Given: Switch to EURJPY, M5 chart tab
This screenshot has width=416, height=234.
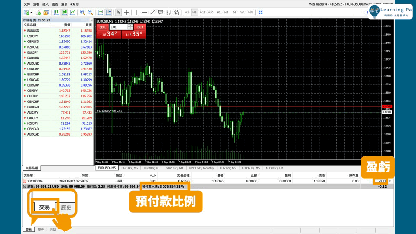Looking at the screenshot, I should pos(228,168).
